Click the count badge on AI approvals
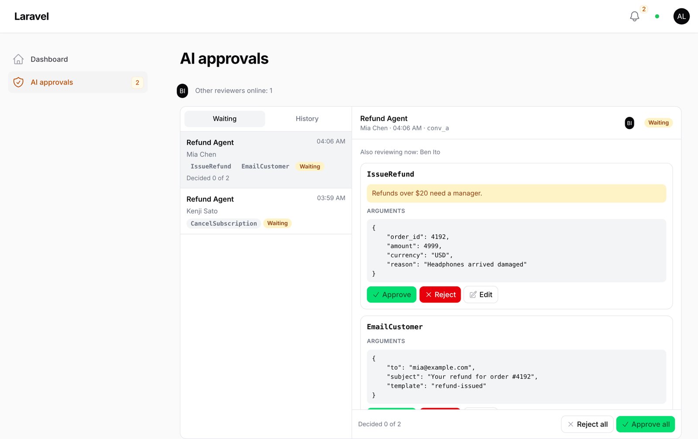Image resolution: width=698 pixels, height=439 pixels. [x=137, y=82]
